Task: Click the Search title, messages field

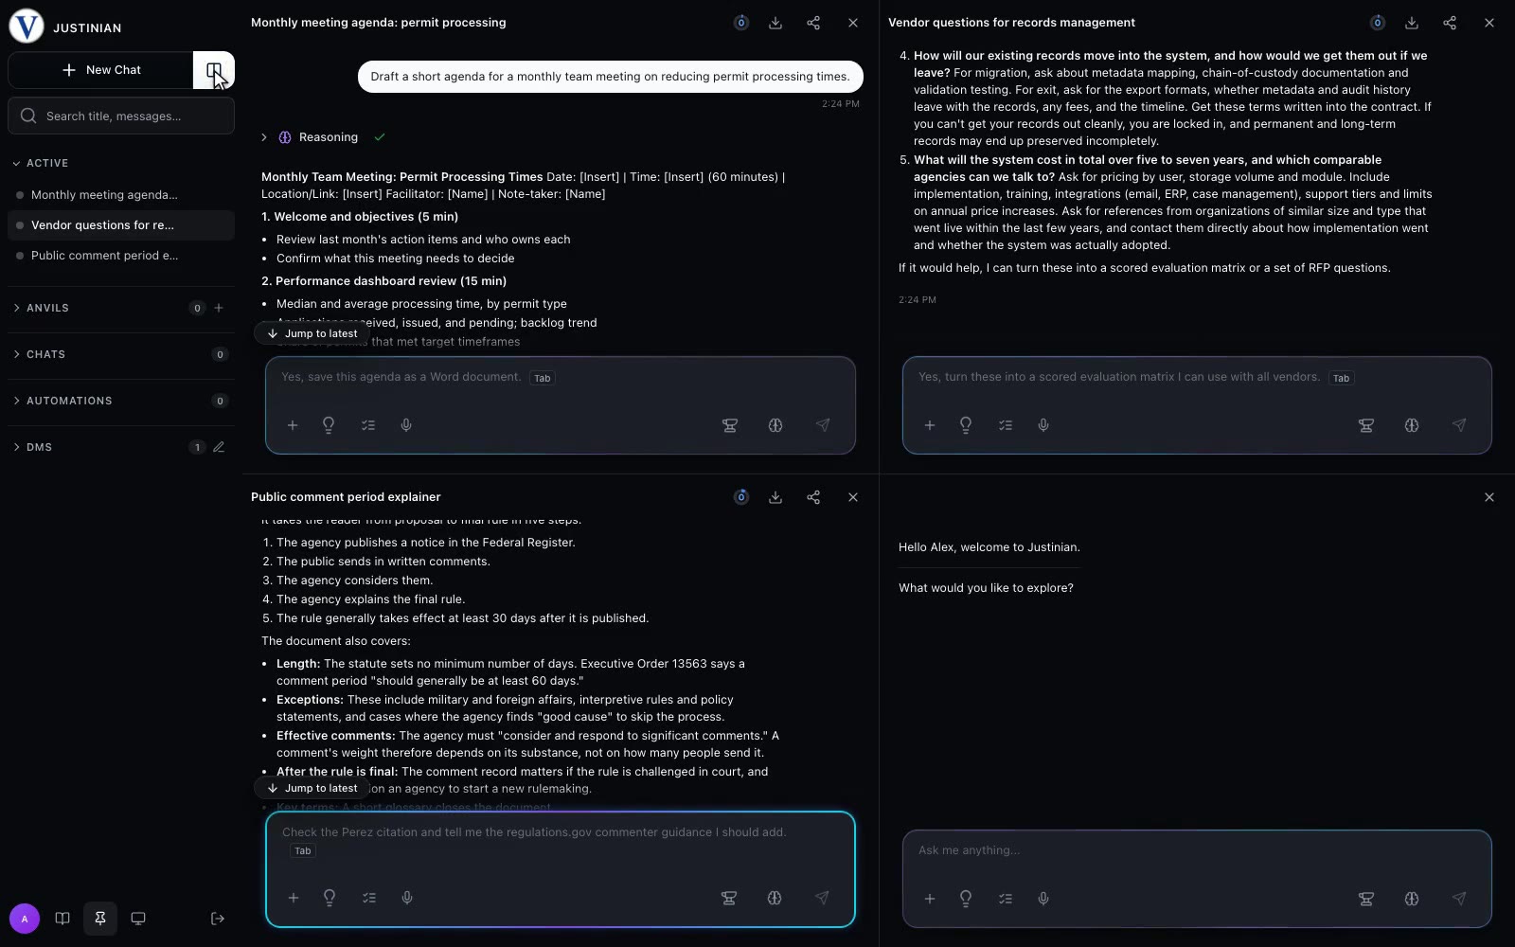Action: click(121, 116)
